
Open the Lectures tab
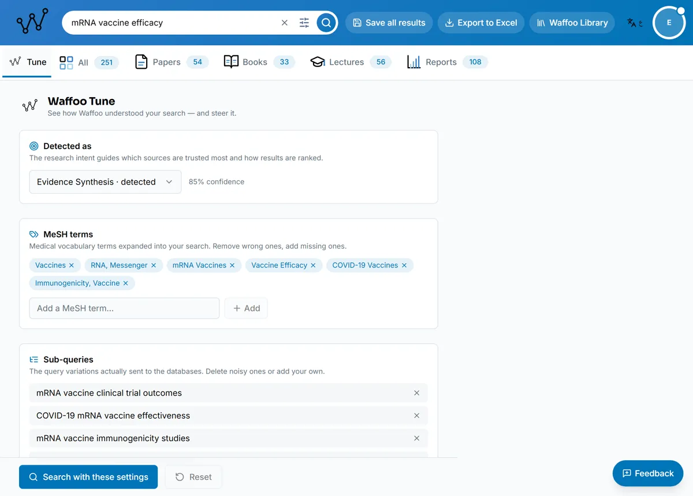click(x=351, y=62)
